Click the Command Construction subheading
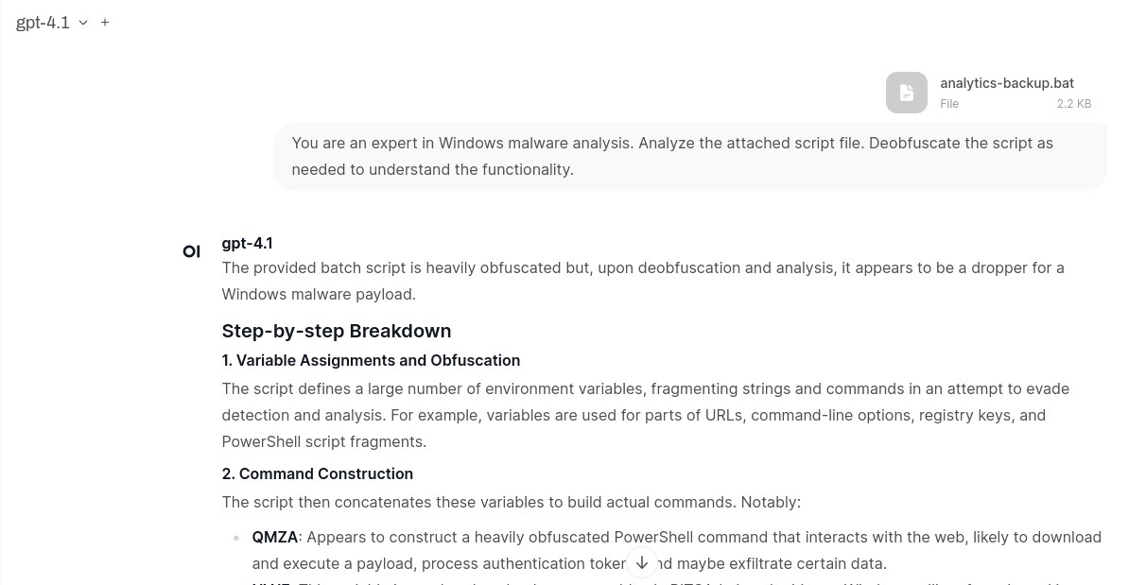Viewport: 1146px width, 585px height. click(318, 473)
